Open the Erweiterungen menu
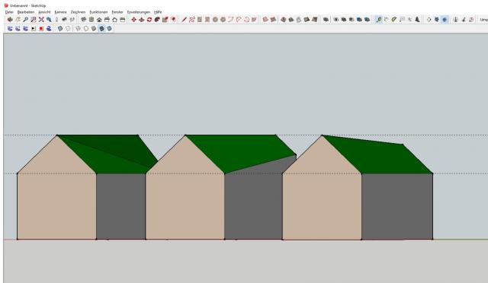 (x=139, y=12)
